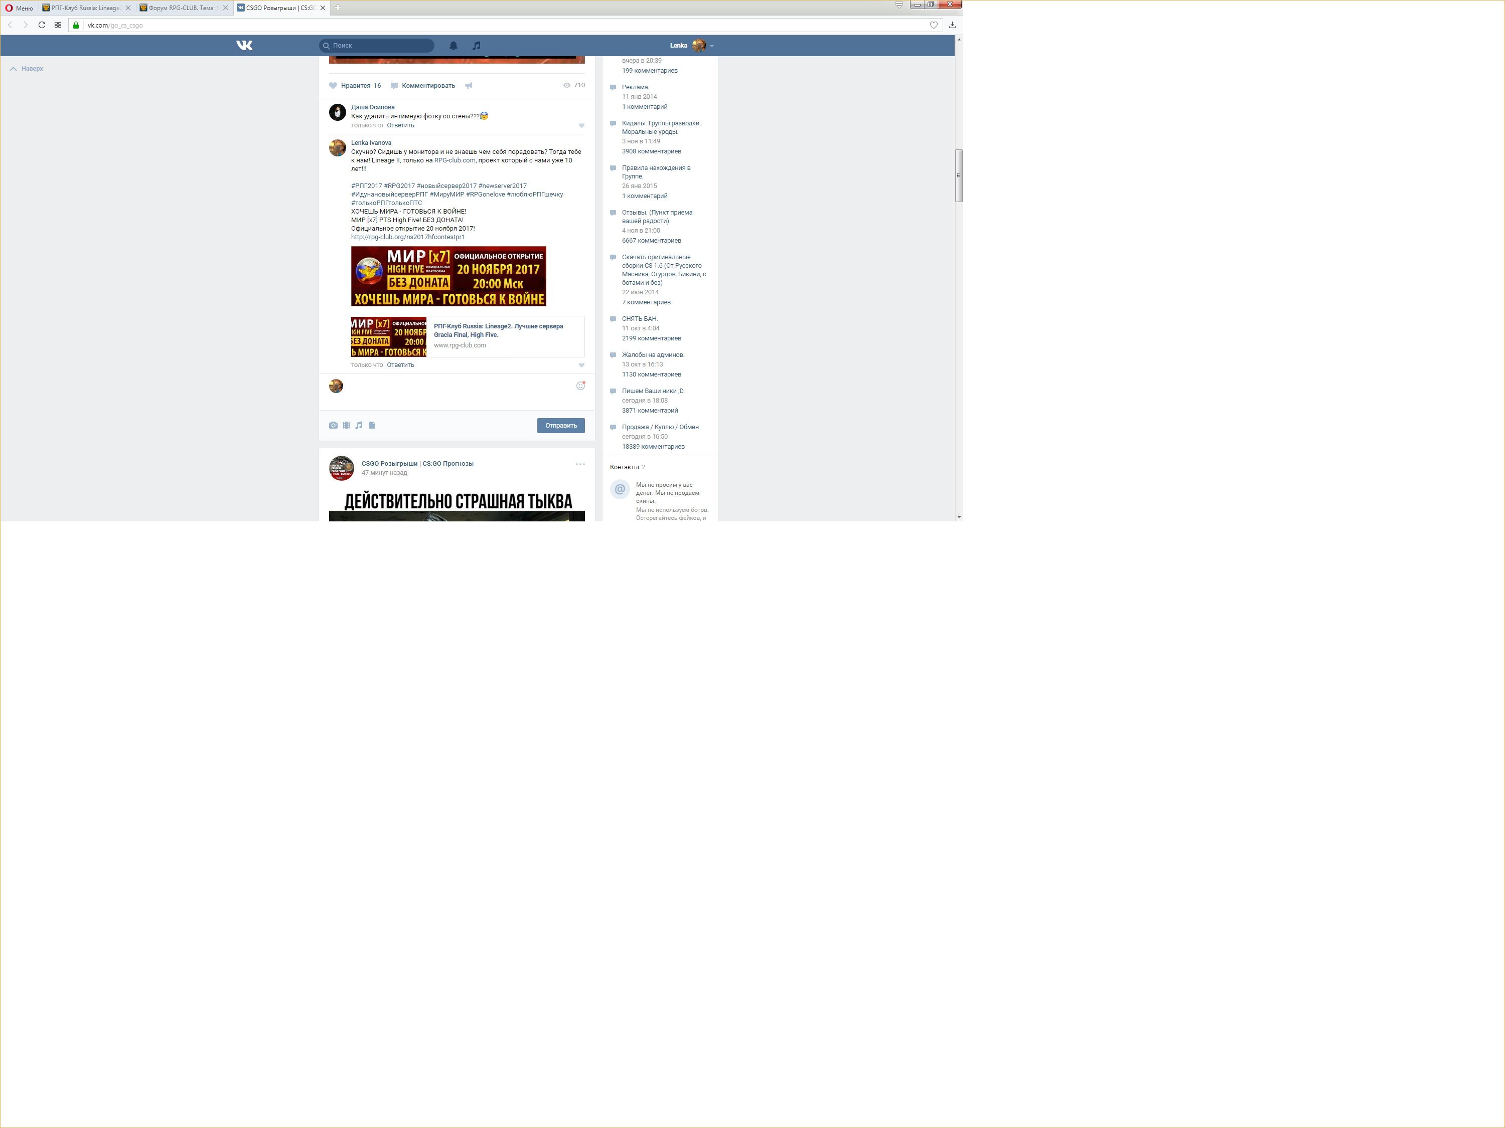Image resolution: width=1505 pixels, height=1128 pixels.
Task: Like Lenka Ivanova's comment with heart
Action: [581, 366]
